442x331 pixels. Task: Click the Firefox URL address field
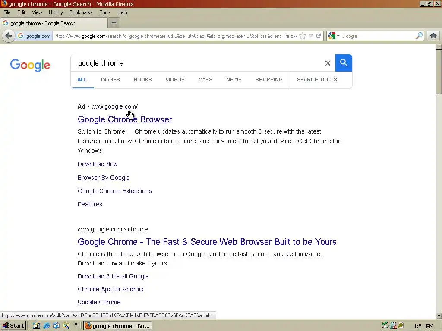tap(175, 36)
